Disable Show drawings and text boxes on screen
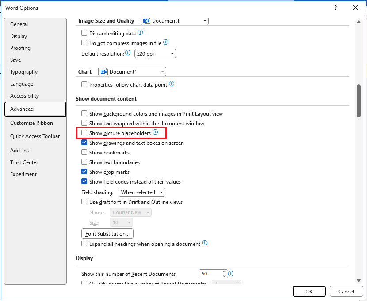The height and width of the screenshot is (301, 367). [x=84, y=143]
